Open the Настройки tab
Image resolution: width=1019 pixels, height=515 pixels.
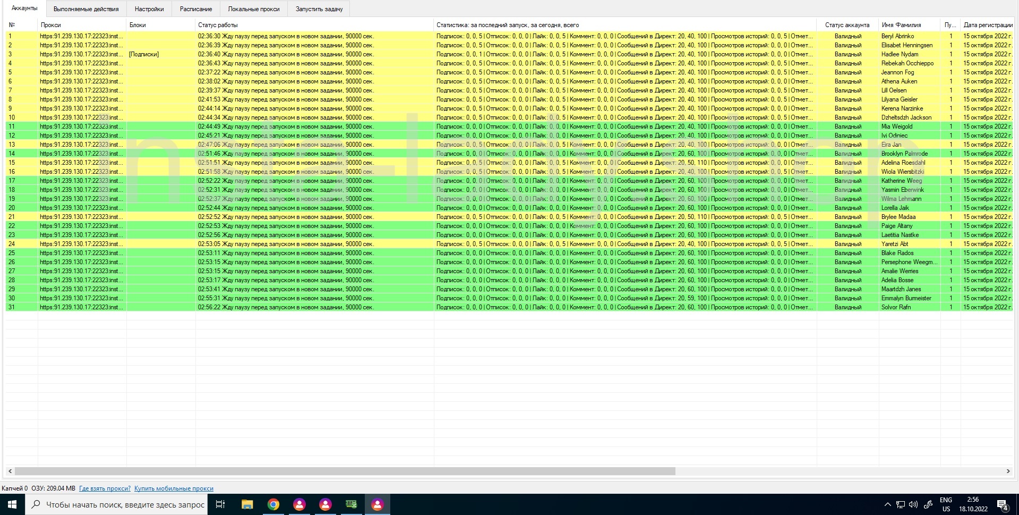(x=149, y=9)
